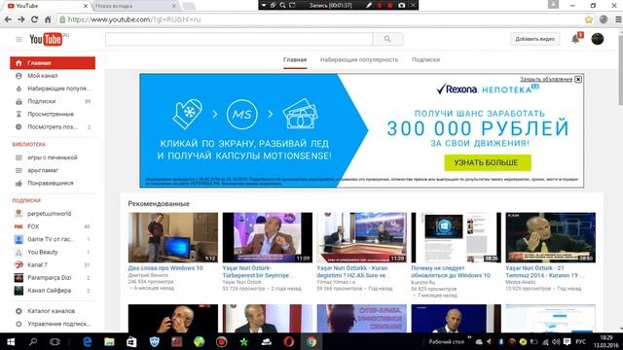Open the Yaşar Nuri Öztürk Türbeperest video title
Viewport: 623px width, 350px height.
(x=259, y=272)
